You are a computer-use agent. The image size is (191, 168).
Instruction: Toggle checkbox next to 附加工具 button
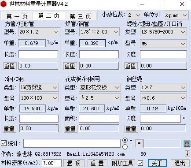140,163
